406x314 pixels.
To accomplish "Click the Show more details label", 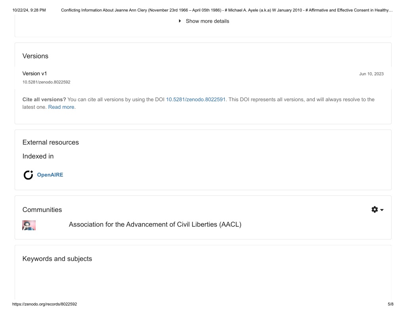I will (207, 21).
